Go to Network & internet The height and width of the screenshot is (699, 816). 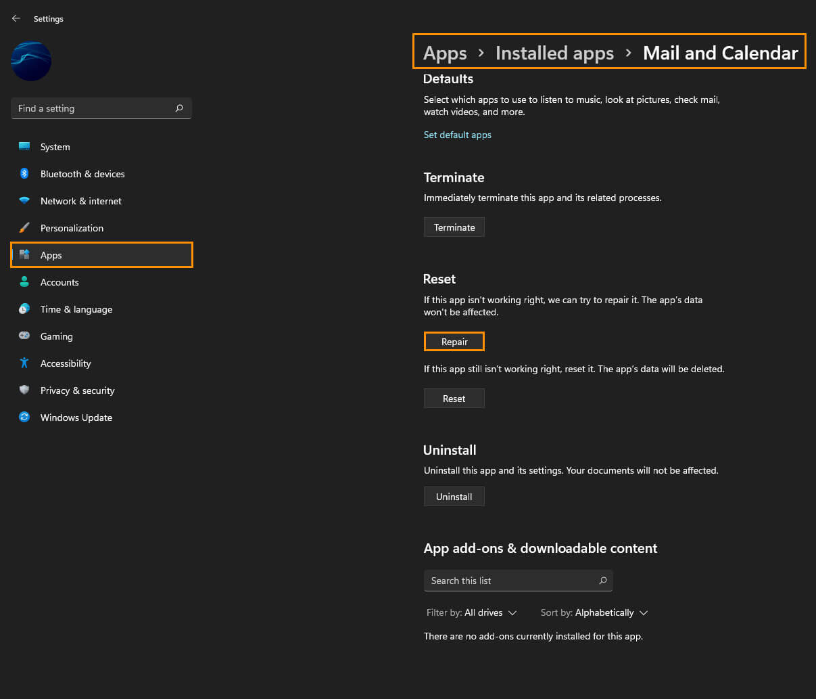101,201
